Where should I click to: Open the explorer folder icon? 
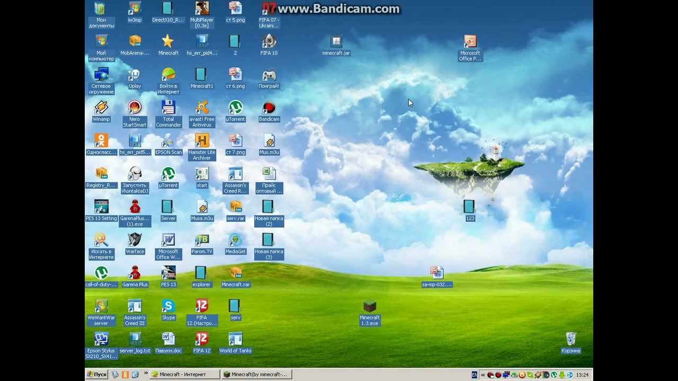[x=202, y=273]
